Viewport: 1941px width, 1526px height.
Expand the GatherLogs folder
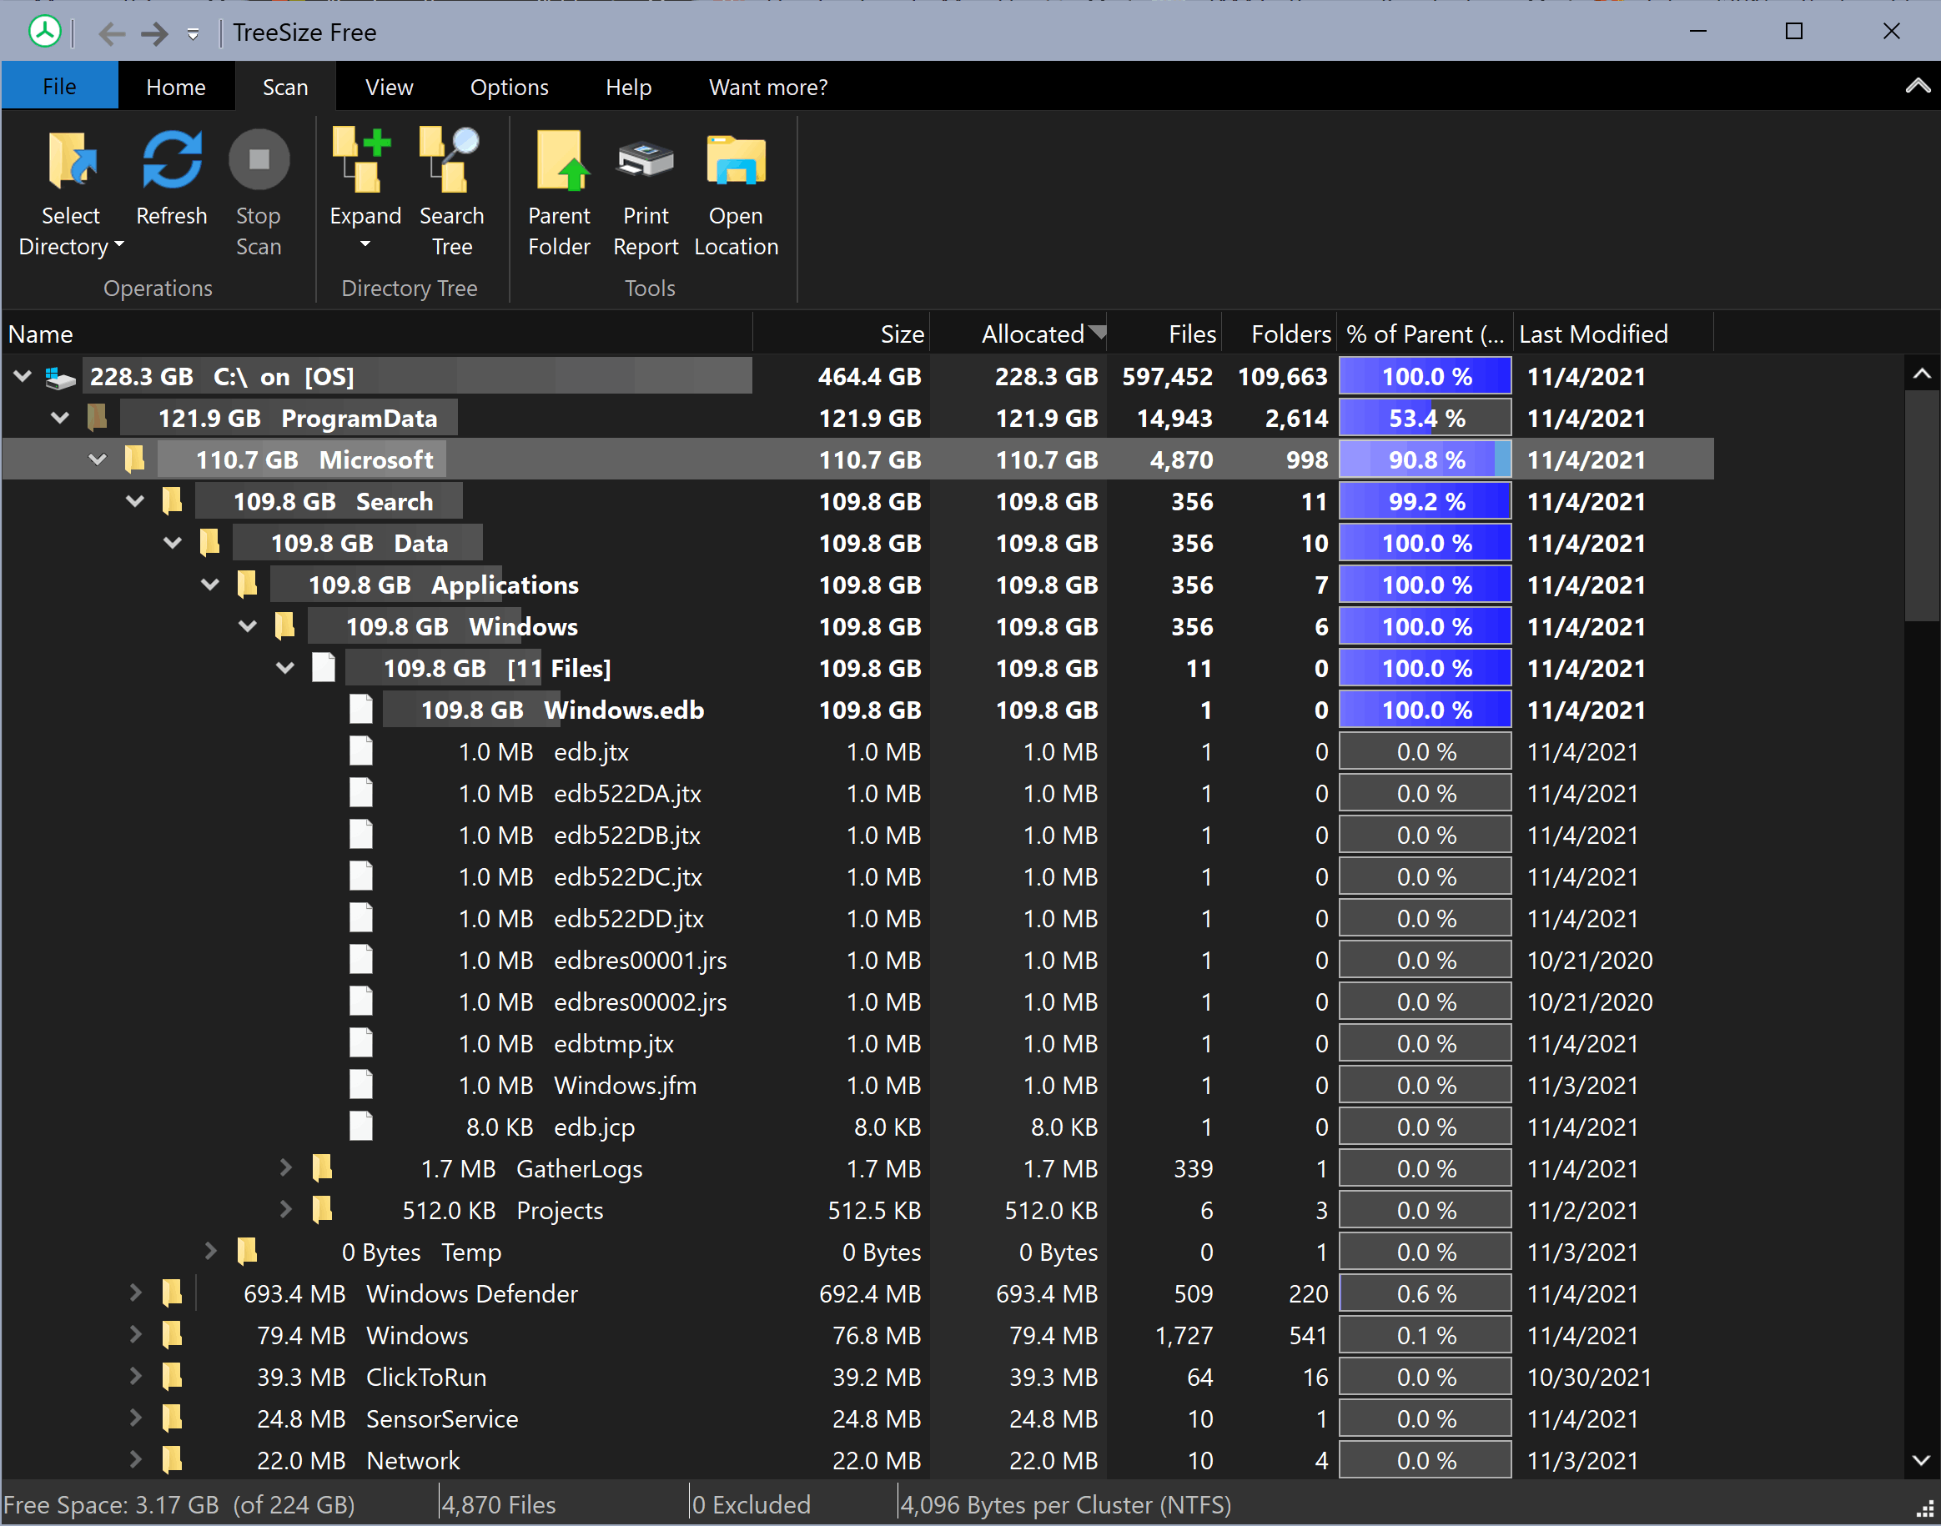(x=285, y=1167)
